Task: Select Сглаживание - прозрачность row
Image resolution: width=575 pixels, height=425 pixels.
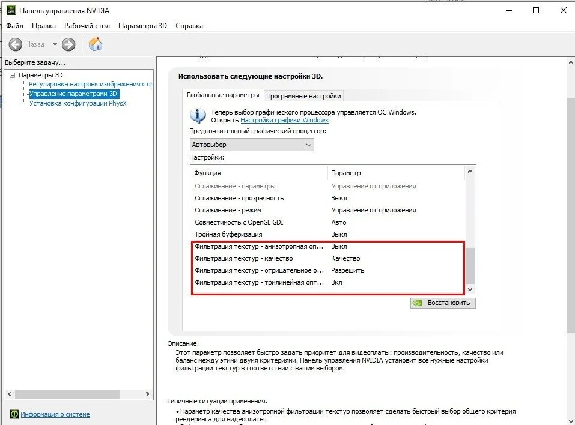Action: tap(328, 198)
